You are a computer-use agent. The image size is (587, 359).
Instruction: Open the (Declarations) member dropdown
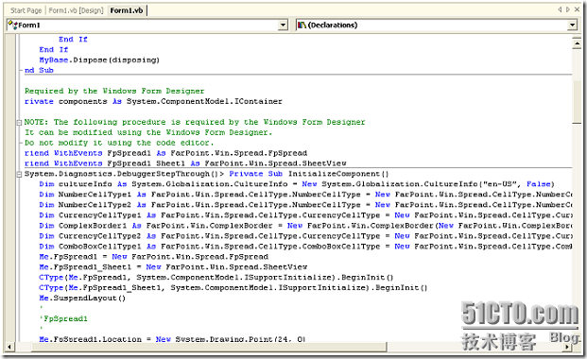[x=572, y=26]
